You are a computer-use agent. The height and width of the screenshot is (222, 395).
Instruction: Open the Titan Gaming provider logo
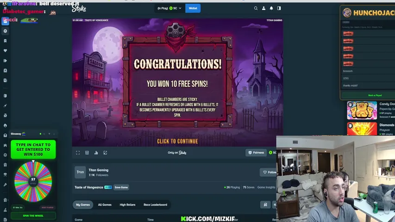[x=80, y=172]
